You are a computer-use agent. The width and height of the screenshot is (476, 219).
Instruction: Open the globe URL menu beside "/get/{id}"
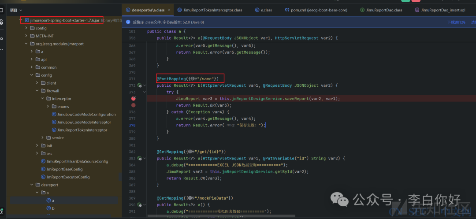[191, 152]
